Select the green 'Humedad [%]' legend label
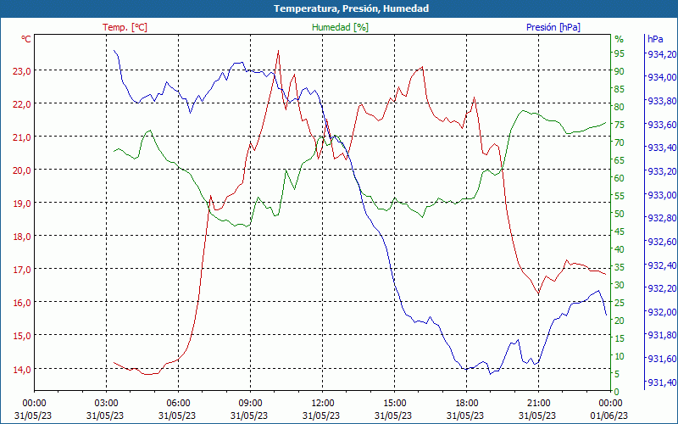This screenshot has height=424, width=678. [340, 27]
